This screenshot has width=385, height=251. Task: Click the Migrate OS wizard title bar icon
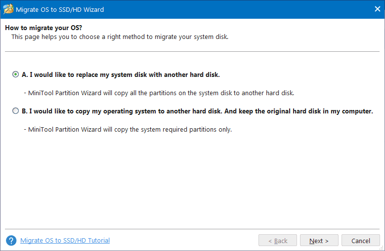pos(9,9)
